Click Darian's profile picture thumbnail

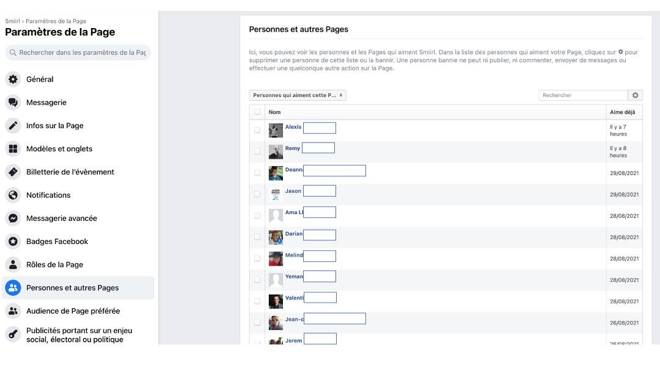tap(276, 237)
